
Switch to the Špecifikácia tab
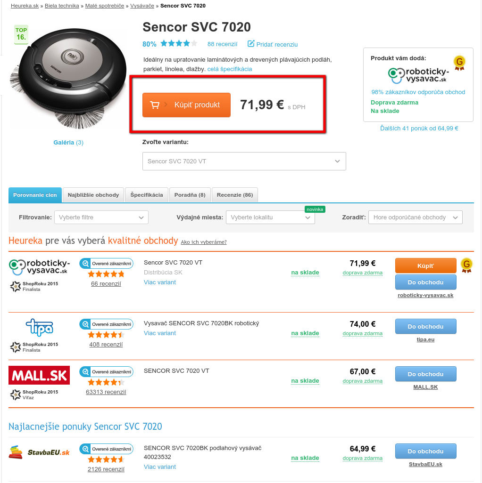(147, 195)
